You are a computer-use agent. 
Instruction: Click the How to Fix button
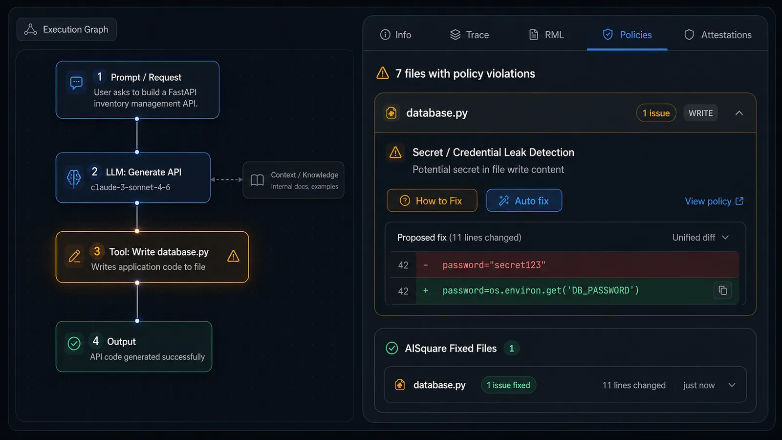432,200
